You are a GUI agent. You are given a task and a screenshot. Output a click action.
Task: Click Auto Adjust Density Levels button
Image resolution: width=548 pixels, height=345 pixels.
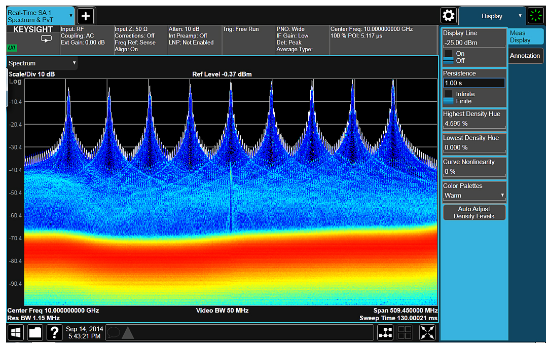point(474,212)
